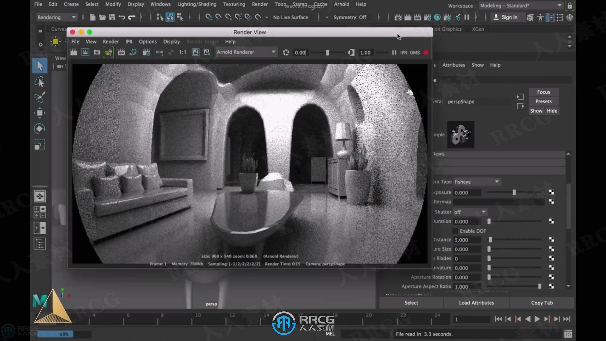Click the Load Attributes button
606x341 pixels.
[x=476, y=303]
